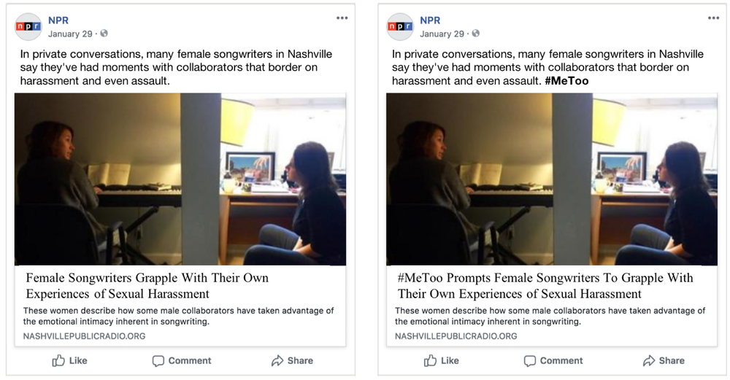Click the #MeToo hashtag in post text
Image resolution: width=730 pixels, height=380 pixels.
pos(566,81)
